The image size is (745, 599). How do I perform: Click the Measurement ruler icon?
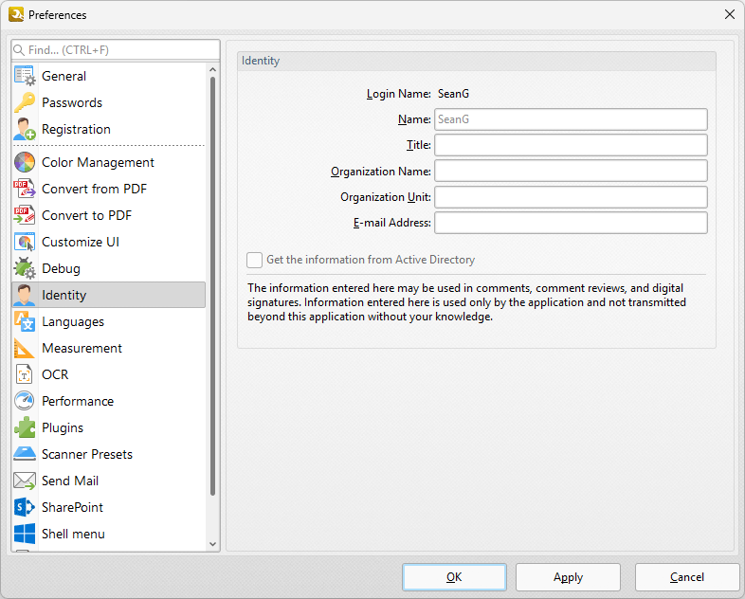coord(25,348)
